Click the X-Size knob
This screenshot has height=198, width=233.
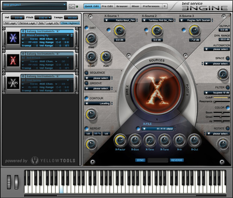(x=135, y=140)
